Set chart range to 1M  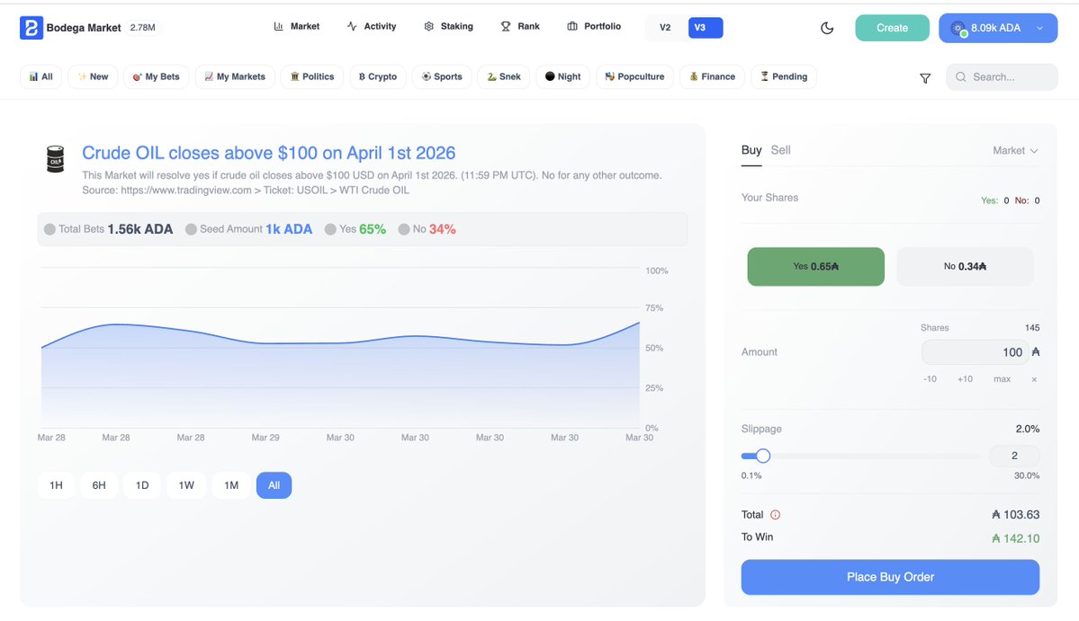pyautogui.click(x=231, y=485)
